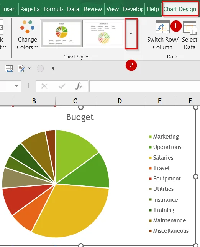
Task: Open the Name Box dropdown arrow
Action: click(x=16, y=86)
